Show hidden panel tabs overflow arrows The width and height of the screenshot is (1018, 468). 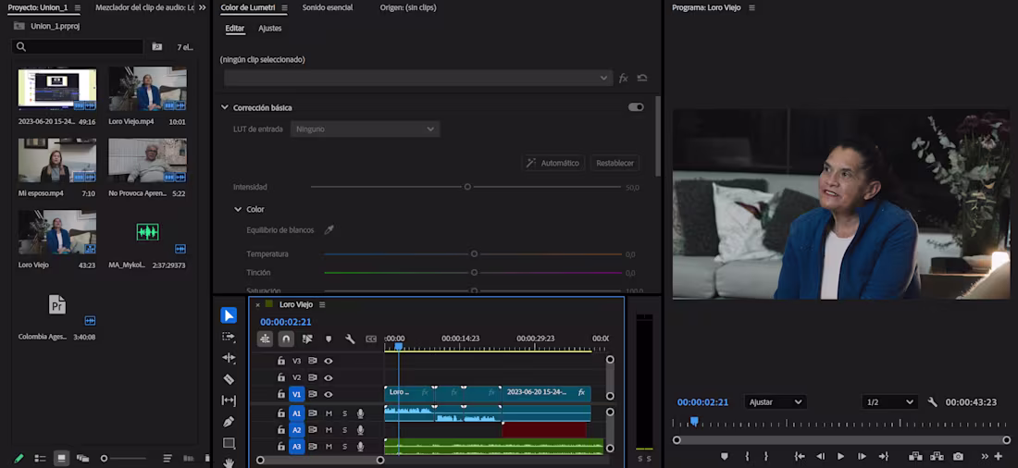point(202,7)
